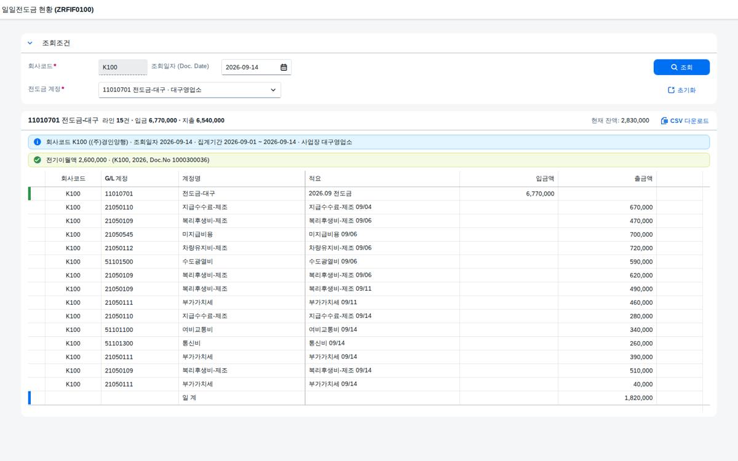Select 복리후생비-제조 09/11 description
Image resolution: width=738 pixels, height=461 pixels.
pos(383,289)
